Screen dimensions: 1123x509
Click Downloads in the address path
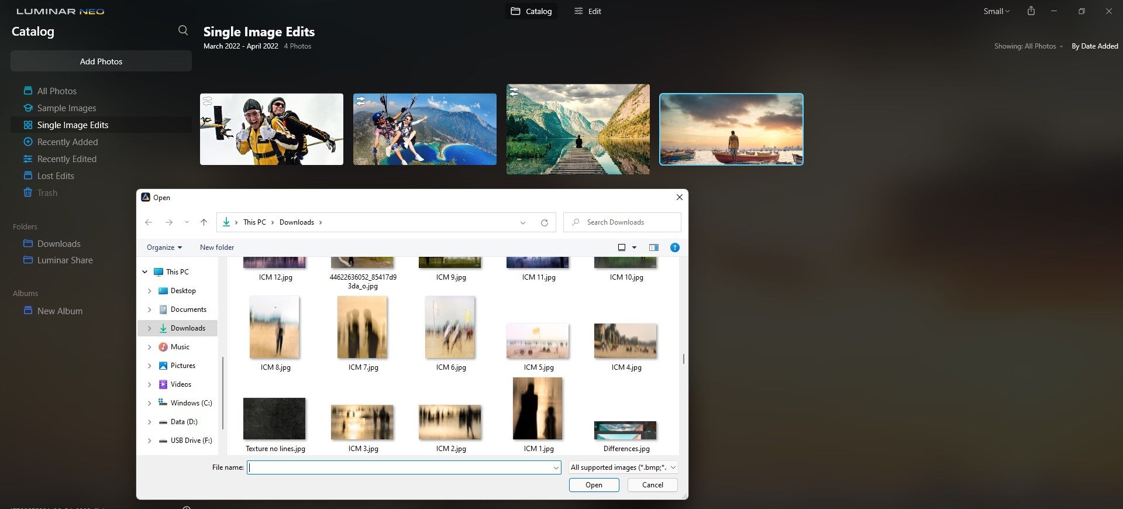[x=297, y=222]
